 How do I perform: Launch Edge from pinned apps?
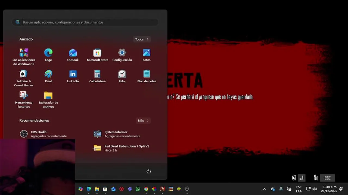(x=48, y=55)
